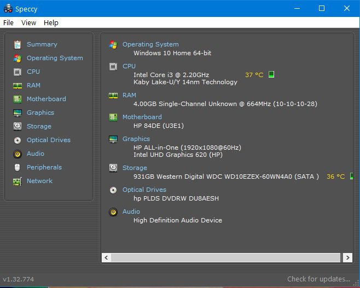Click the Intel Core i3 @ 2.20GHz text
The image size is (360, 288).
click(171, 75)
